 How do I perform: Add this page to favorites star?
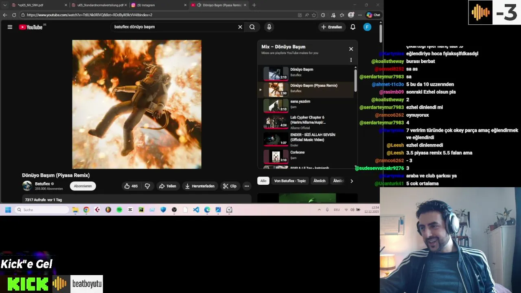click(314, 15)
